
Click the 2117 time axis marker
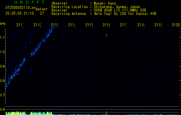[124, 25]
